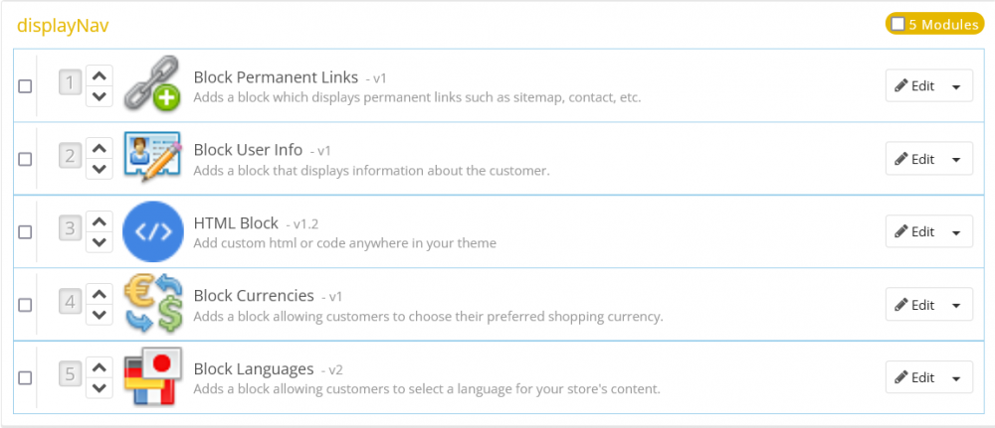Screen dimensions: 995x428
Task: Tick the Block Languages row checkbox
Action: [25, 378]
